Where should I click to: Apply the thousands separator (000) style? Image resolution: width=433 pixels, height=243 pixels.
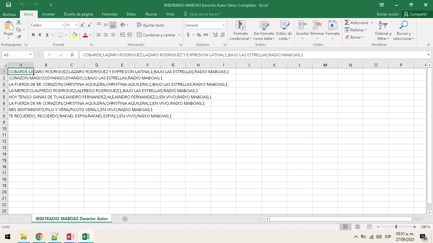(x=206, y=35)
